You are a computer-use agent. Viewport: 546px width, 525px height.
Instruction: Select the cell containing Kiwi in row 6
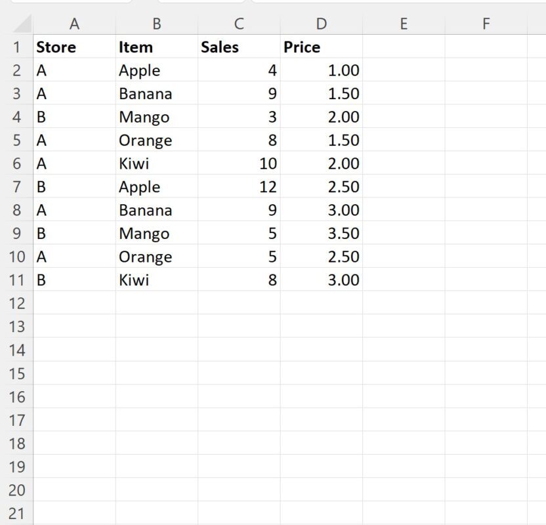coord(157,163)
